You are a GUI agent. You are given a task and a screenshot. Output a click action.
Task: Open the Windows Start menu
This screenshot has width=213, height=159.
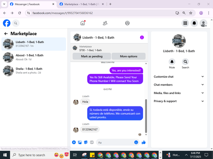pyautogui.click(x=5, y=155)
